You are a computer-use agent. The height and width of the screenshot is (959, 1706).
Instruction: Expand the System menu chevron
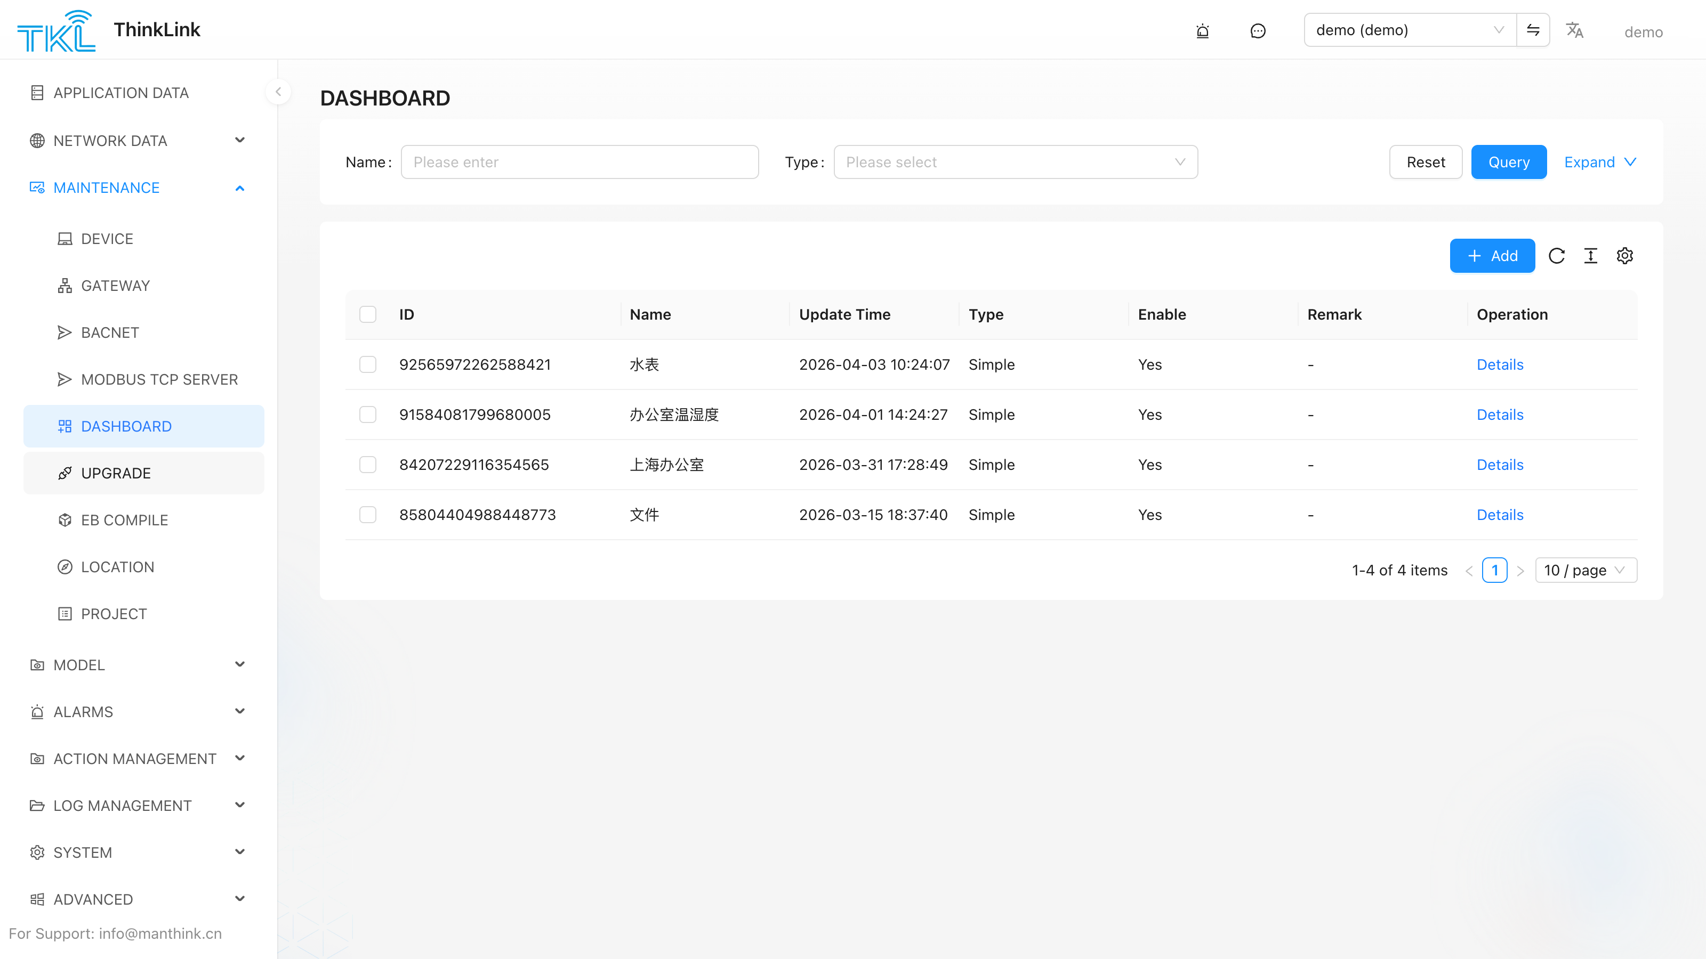[x=240, y=852]
